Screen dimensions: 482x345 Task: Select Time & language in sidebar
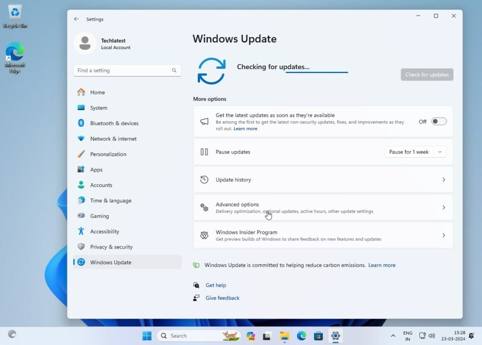111,201
